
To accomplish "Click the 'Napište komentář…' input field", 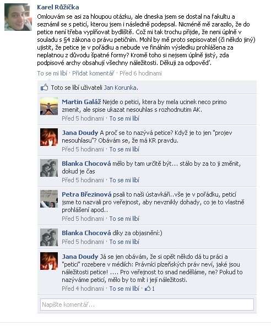I will tap(147, 305).
